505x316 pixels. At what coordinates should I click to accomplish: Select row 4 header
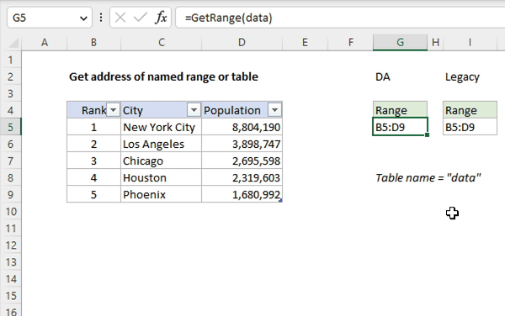pos(11,110)
